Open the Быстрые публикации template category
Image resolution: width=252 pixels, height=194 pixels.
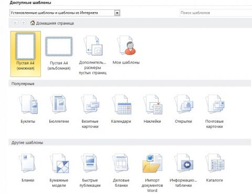(90, 170)
